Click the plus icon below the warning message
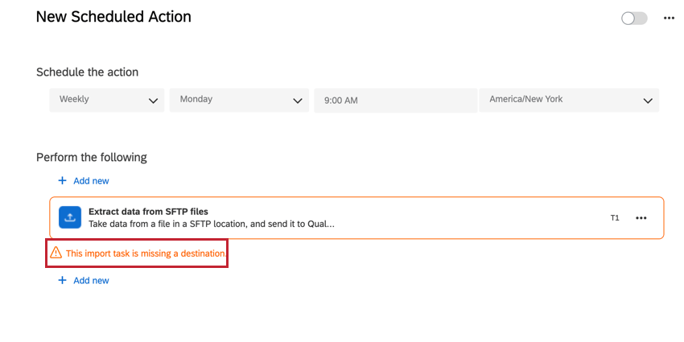The image size is (684, 342). pos(63,280)
